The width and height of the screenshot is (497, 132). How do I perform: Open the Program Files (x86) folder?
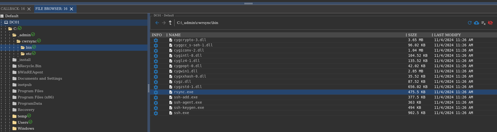36,97
